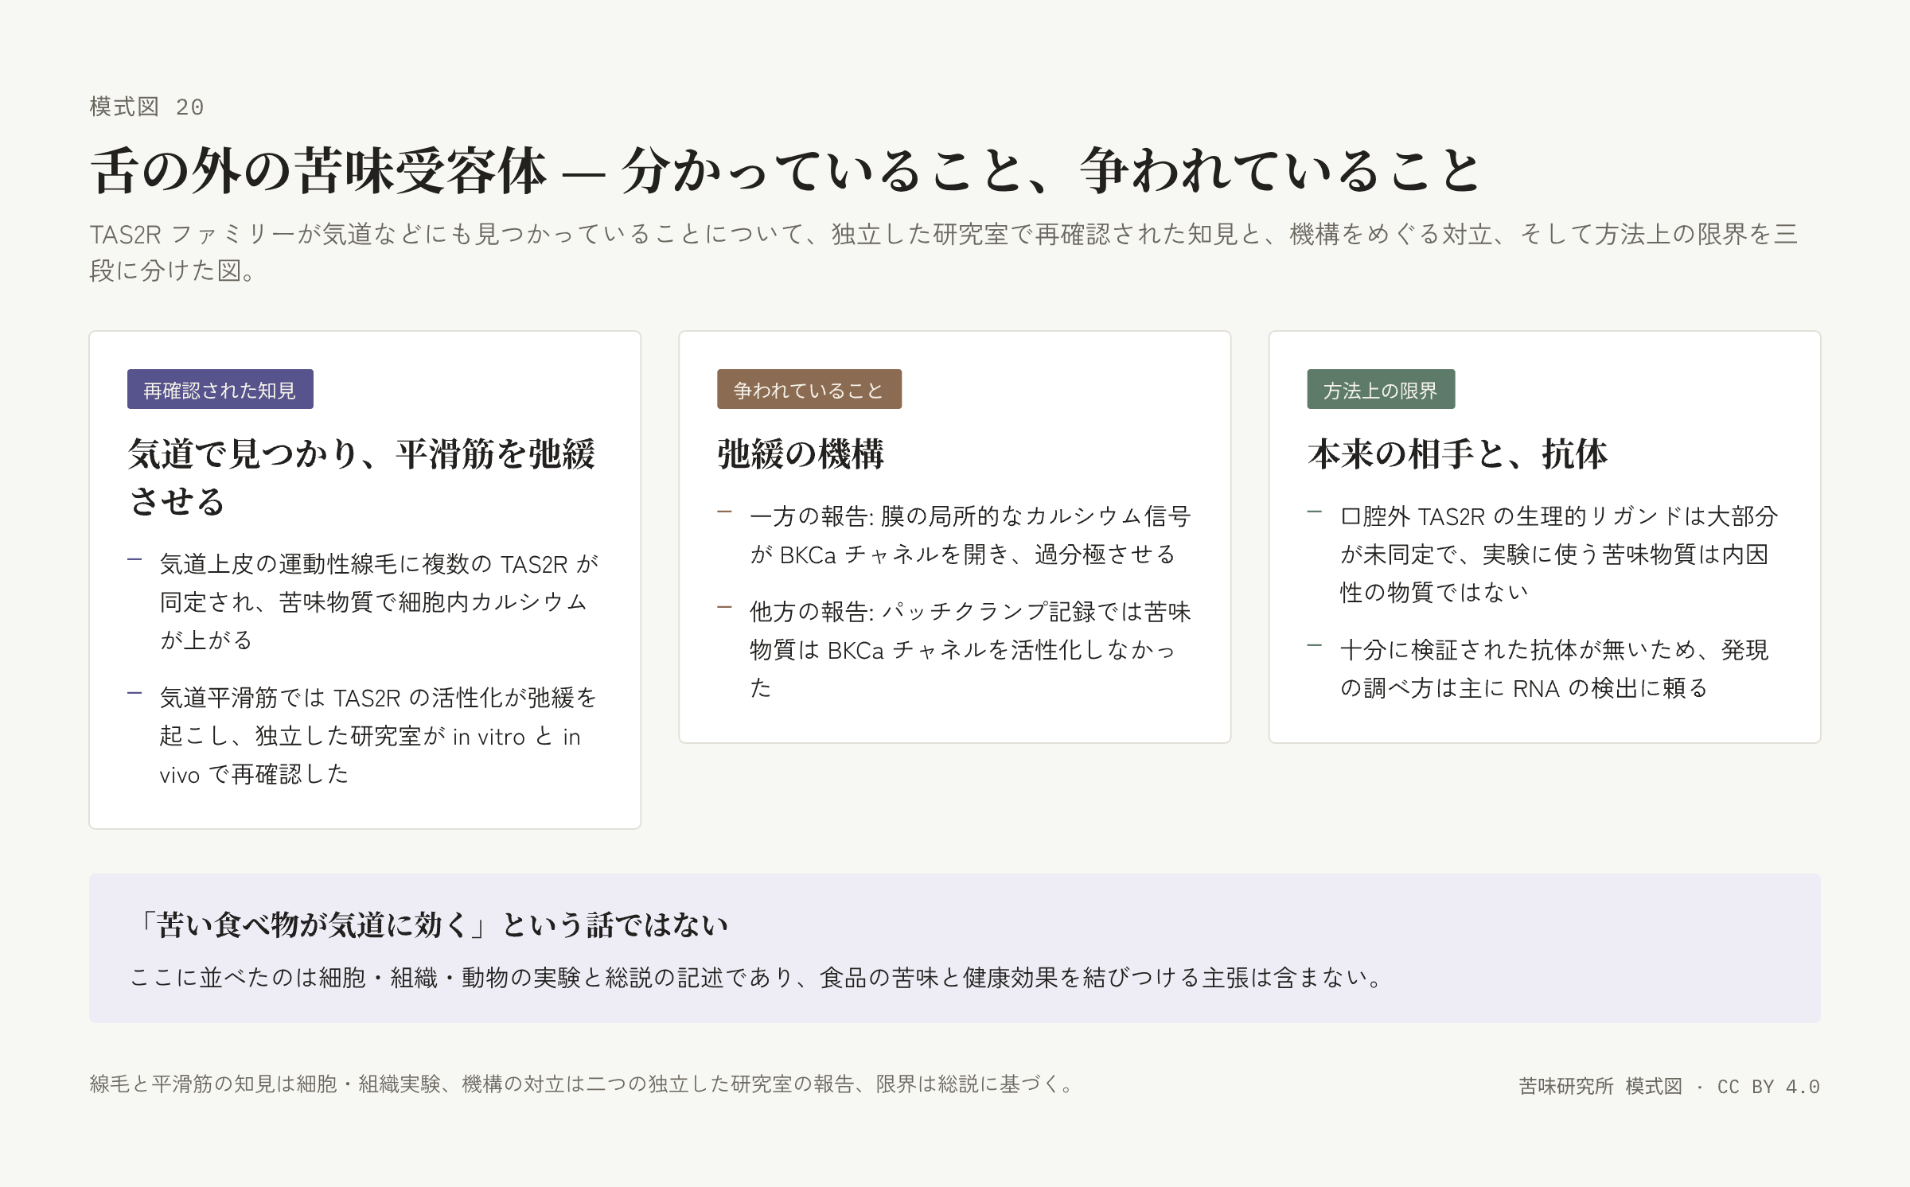Click the main title '舌の外の苦味受容体'
This screenshot has width=1910, height=1187.
(x=785, y=170)
